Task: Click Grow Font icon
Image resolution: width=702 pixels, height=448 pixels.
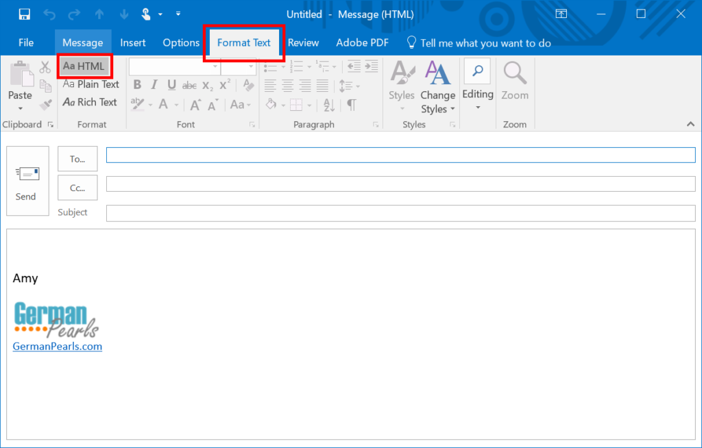Action: pos(195,105)
